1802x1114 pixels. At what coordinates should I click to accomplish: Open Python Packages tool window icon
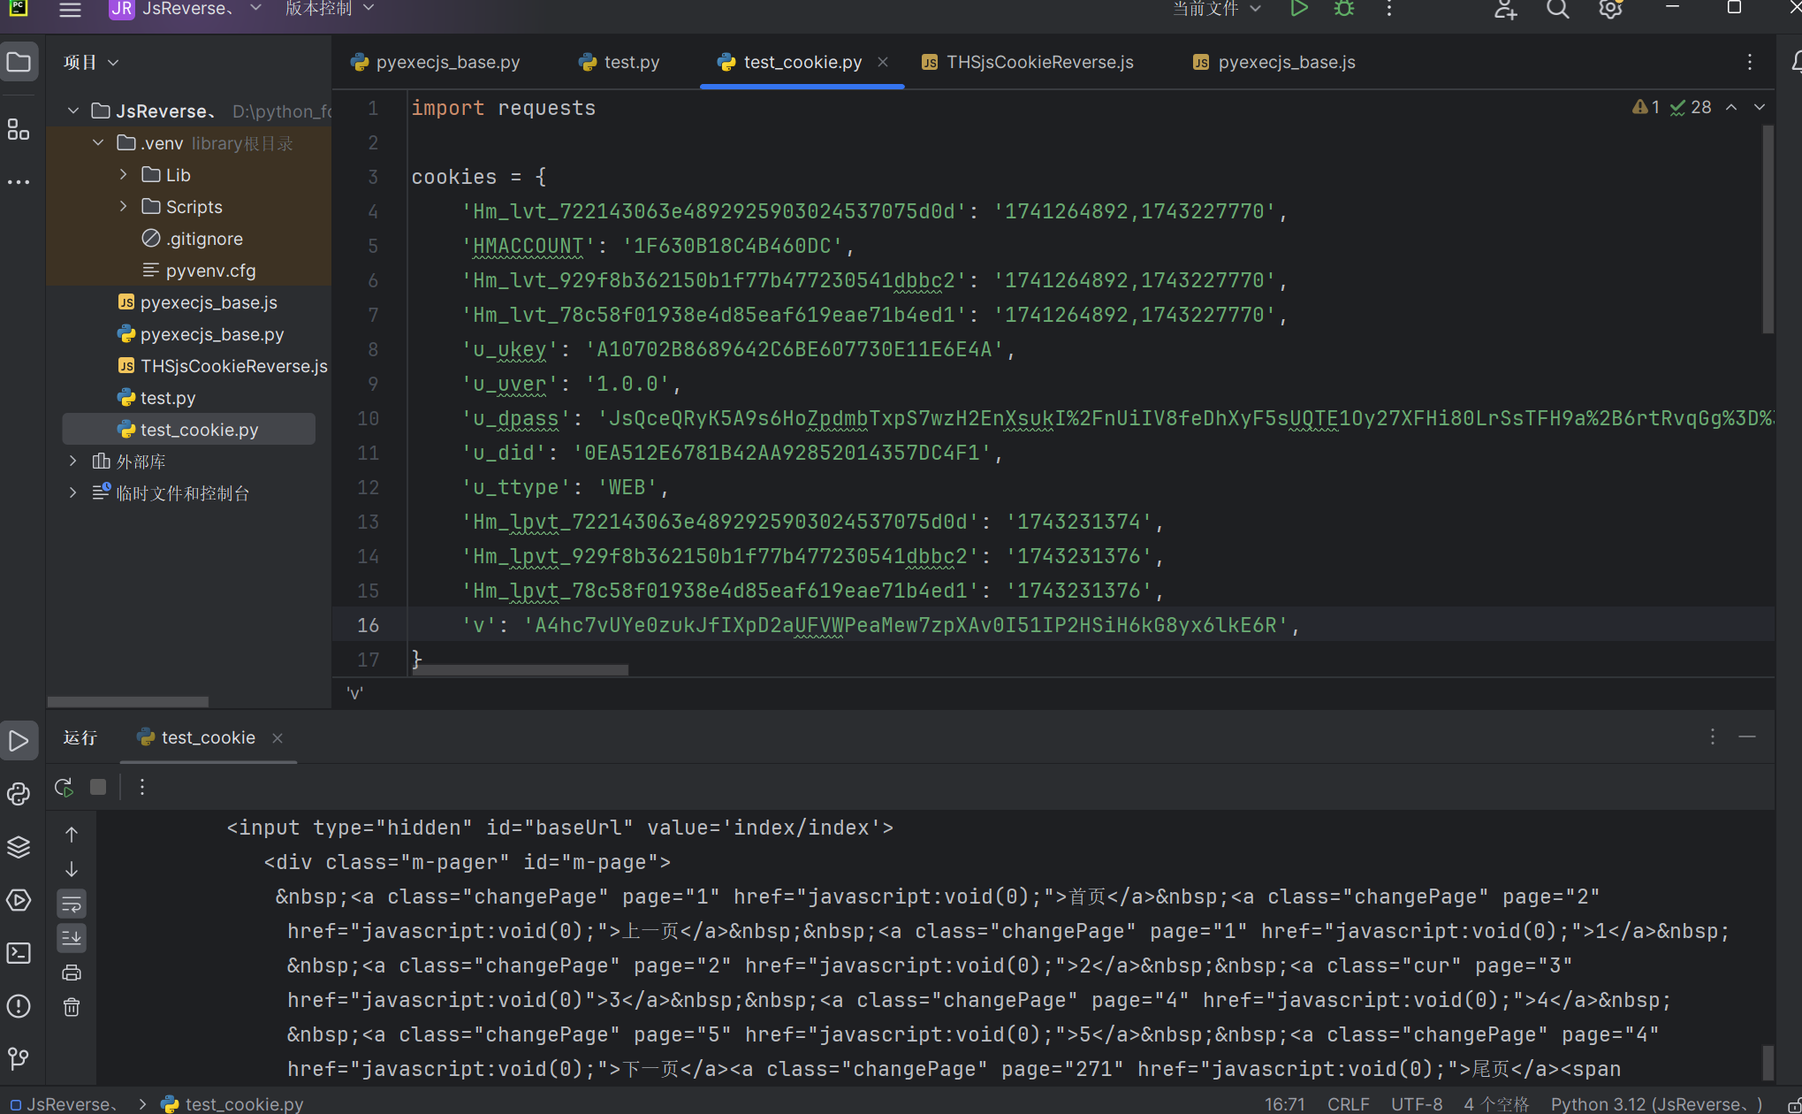tap(19, 847)
